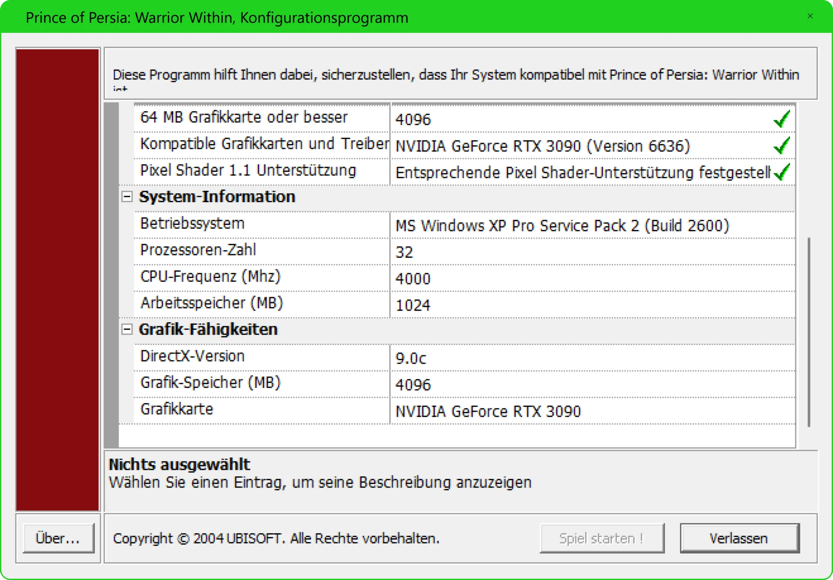Click the processor count value 32

(x=404, y=252)
